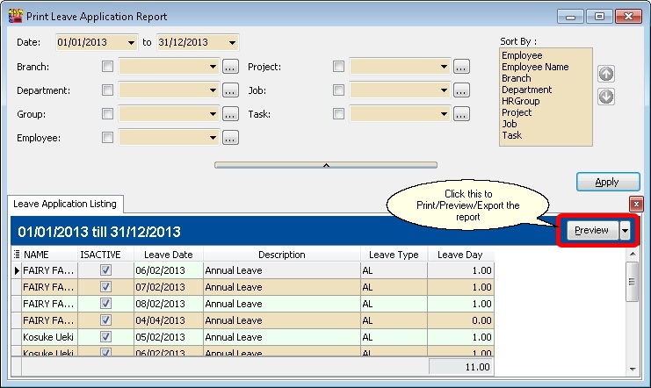
Task: Open the end date 31/12/2013 dropdown
Action: [x=232, y=42]
